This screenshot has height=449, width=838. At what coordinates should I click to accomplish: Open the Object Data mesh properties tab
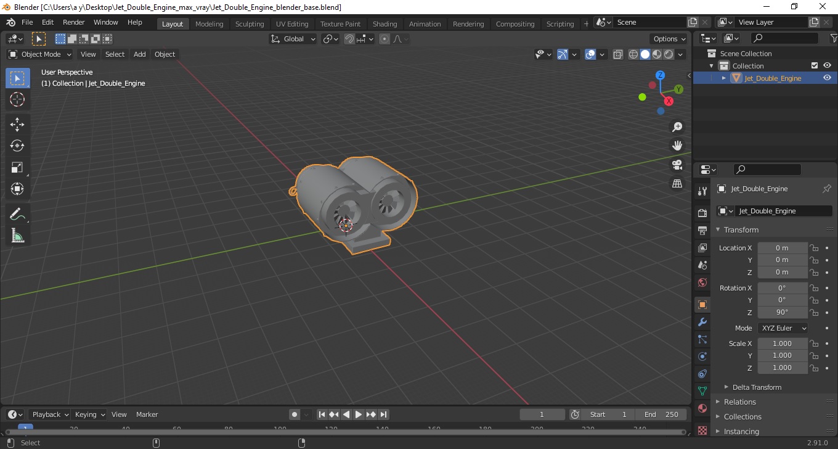(702, 391)
